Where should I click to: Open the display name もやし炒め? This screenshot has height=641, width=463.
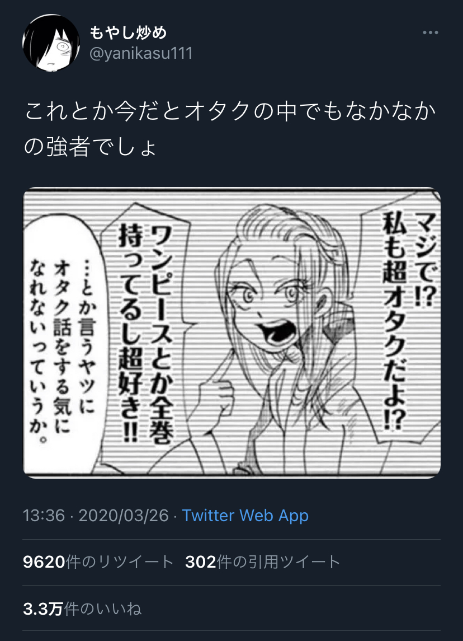tap(128, 32)
